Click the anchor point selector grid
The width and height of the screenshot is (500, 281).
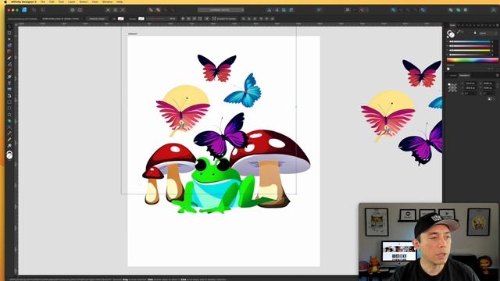[x=452, y=87]
